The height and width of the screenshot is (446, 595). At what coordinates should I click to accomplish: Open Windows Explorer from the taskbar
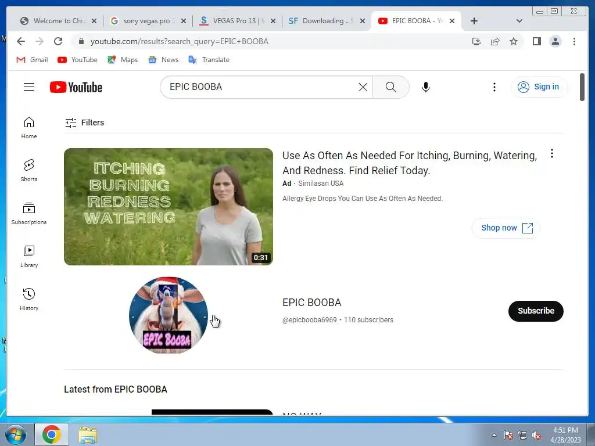88,435
